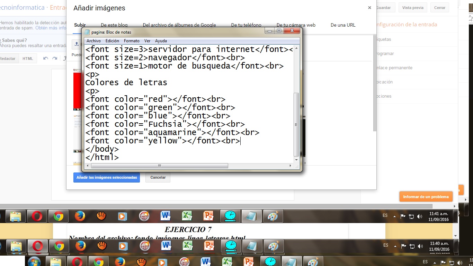The width and height of the screenshot is (473, 266).
Task: Launch Excel from the taskbar
Action: [x=187, y=215]
